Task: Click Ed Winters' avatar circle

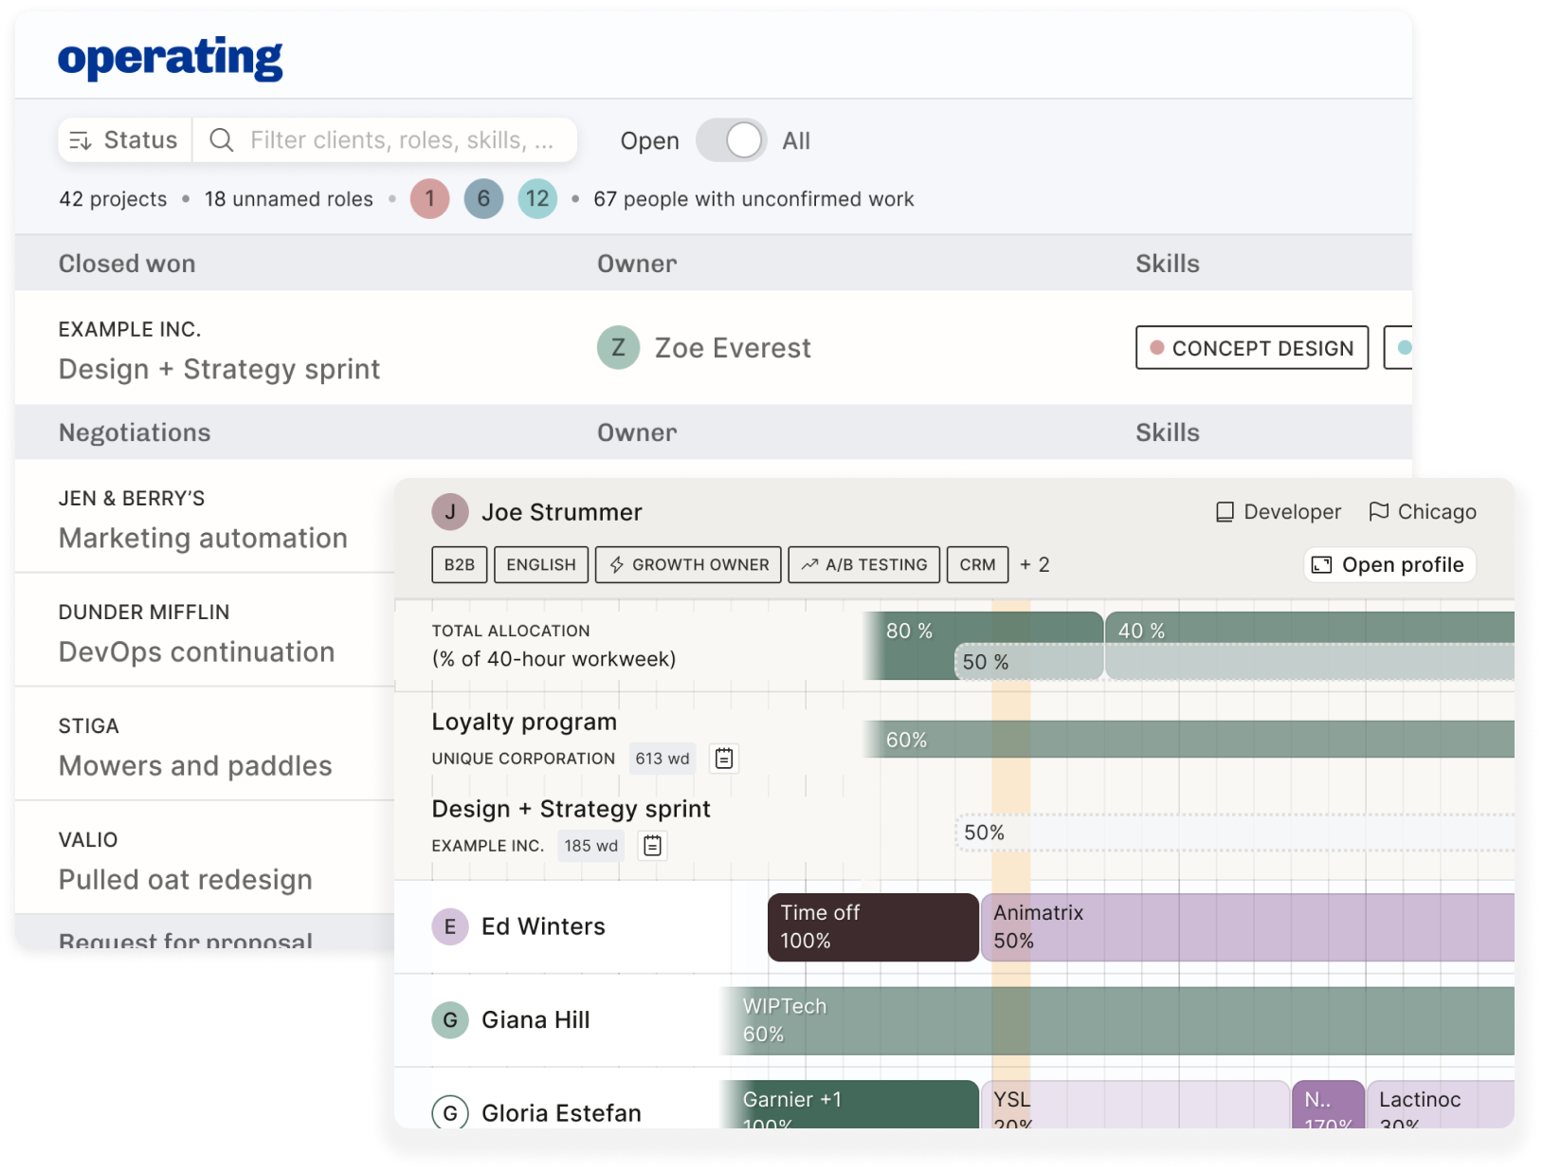Action: tap(450, 926)
